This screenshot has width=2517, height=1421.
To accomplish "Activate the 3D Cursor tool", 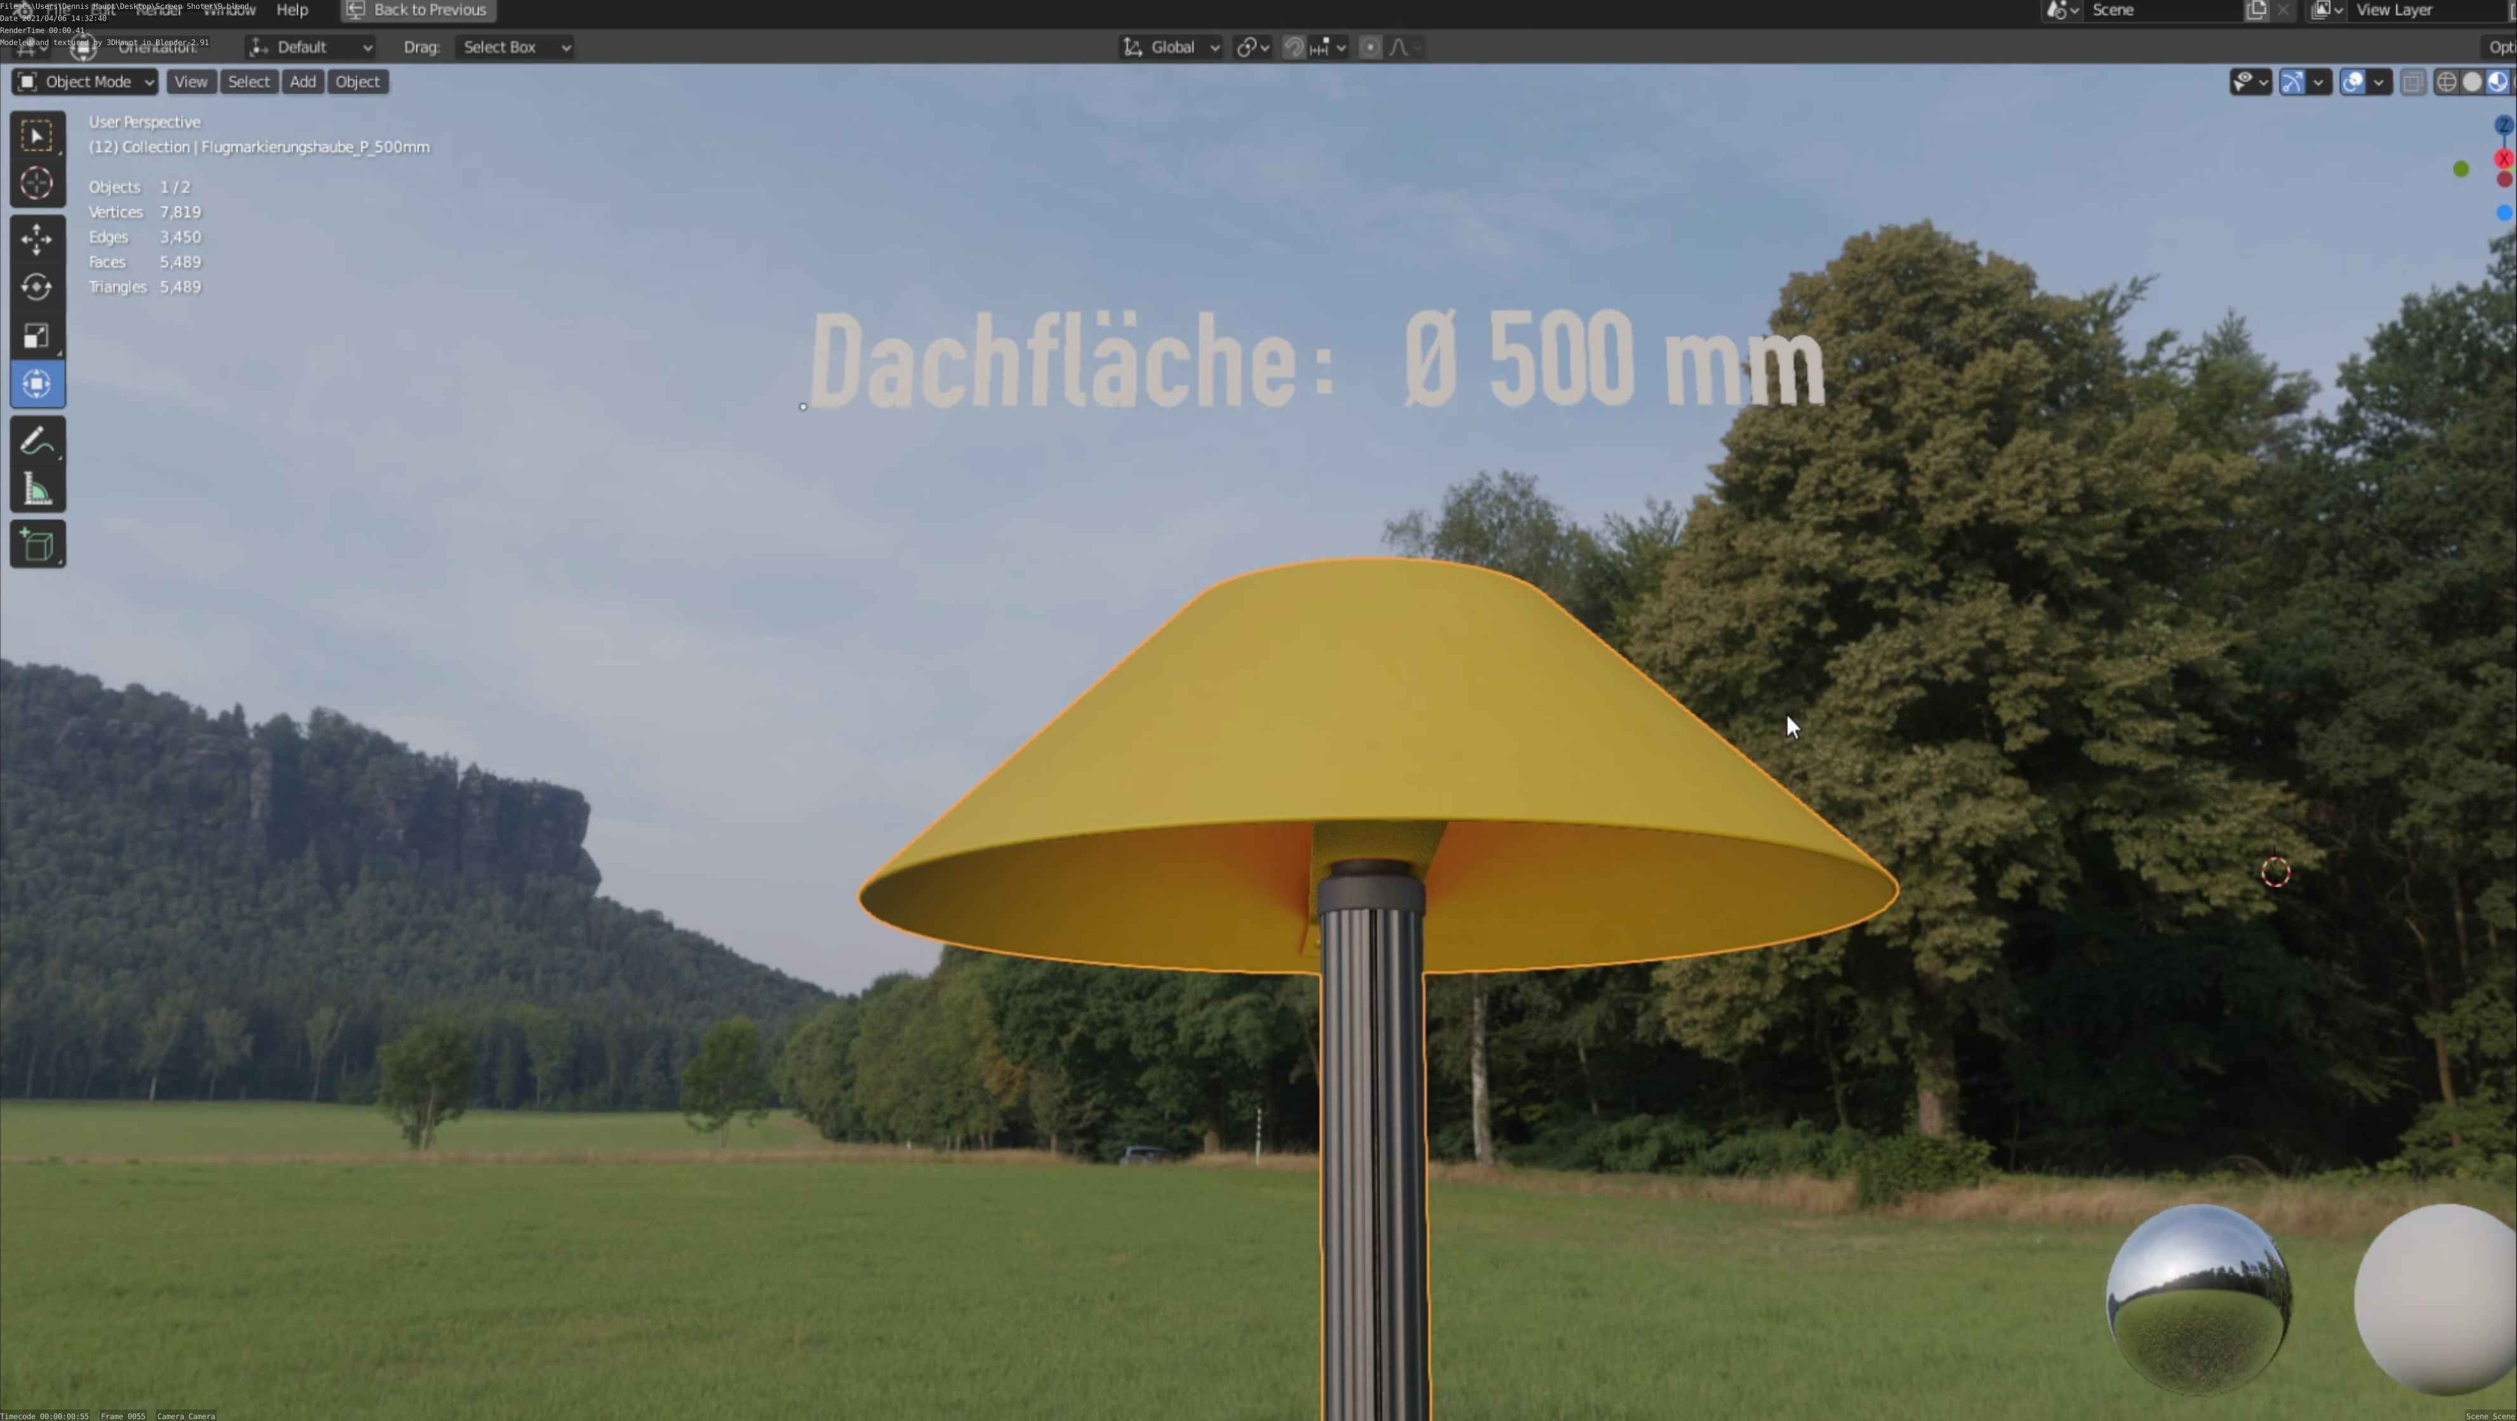I will (37, 183).
